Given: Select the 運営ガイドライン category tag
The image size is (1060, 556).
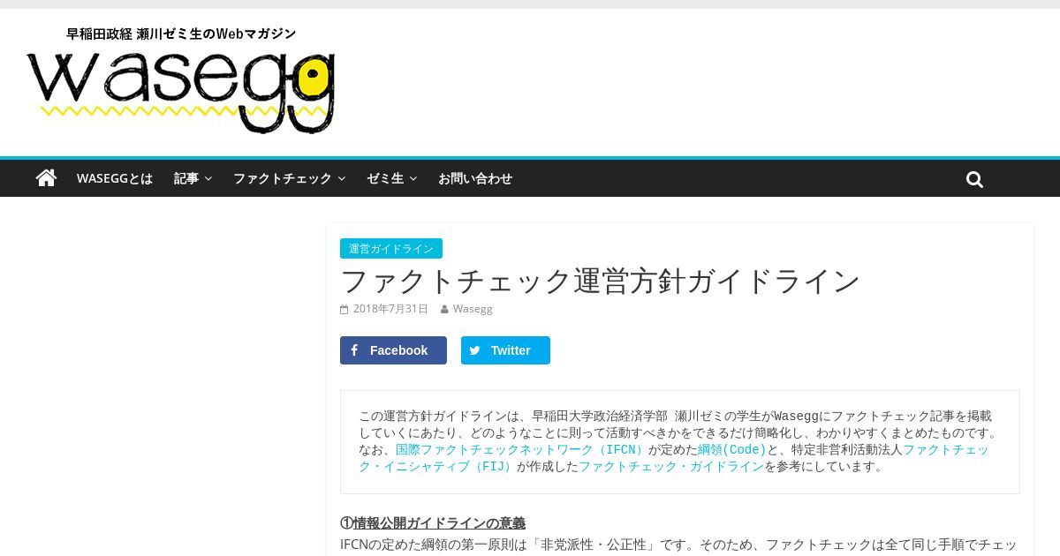Looking at the screenshot, I should pos(391,249).
